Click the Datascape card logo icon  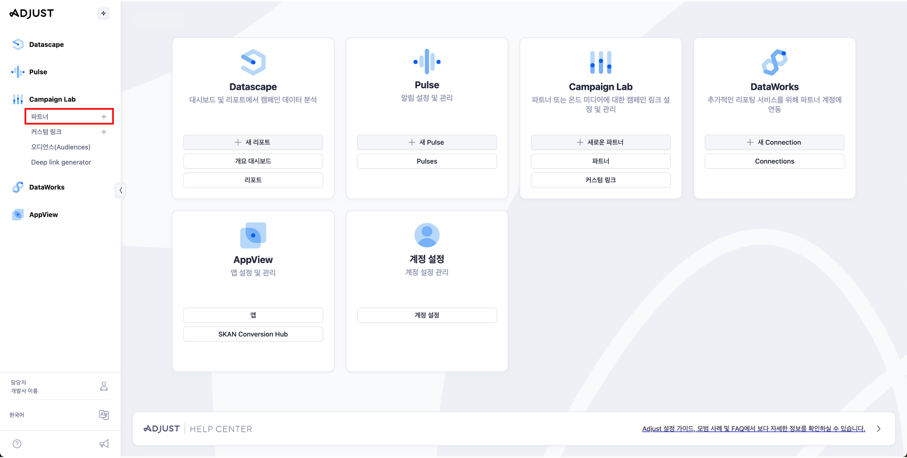click(253, 62)
